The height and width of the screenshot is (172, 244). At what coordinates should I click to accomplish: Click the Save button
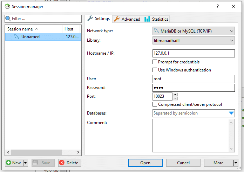click(43, 163)
